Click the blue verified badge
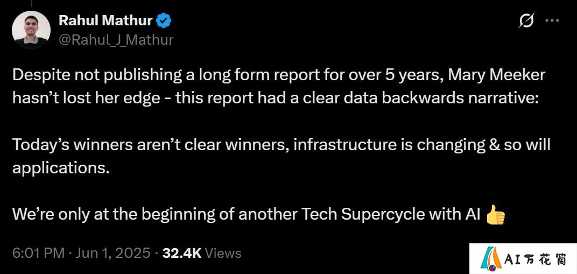The width and height of the screenshot is (577, 274). point(164,21)
